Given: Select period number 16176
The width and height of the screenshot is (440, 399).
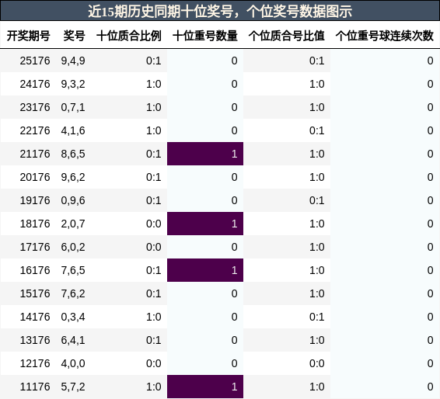Looking at the screenshot, I should (x=35, y=270).
